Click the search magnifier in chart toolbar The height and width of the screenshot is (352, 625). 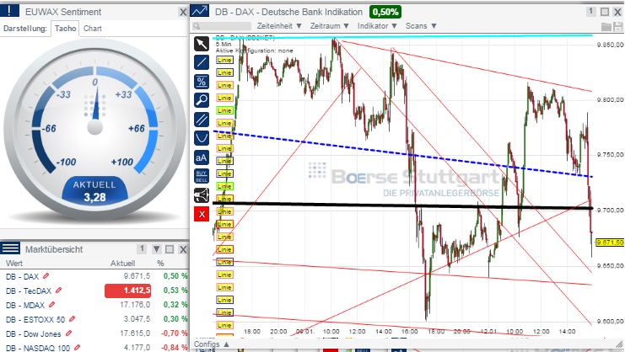pyautogui.click(x=197, y=26)
